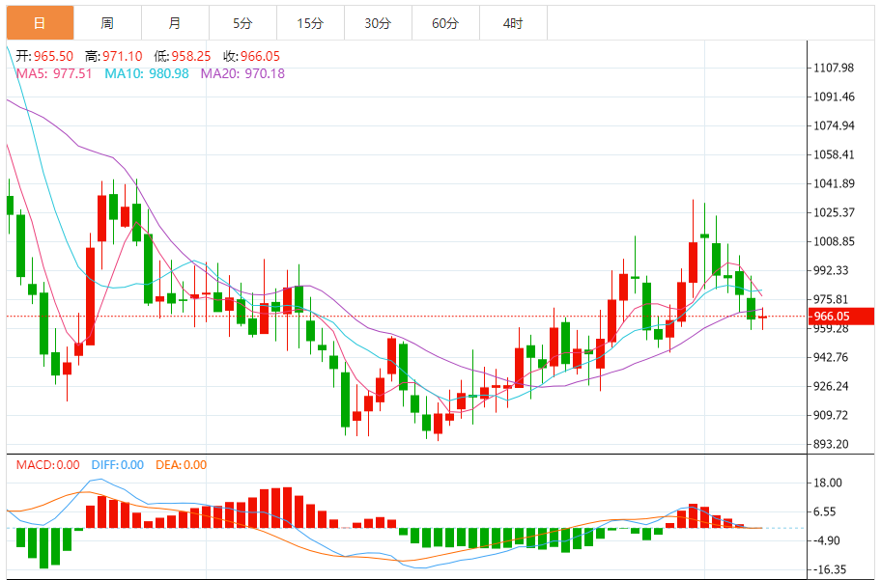
Task: Click the 1074.94 price axis label
Action: coord(834,125)
